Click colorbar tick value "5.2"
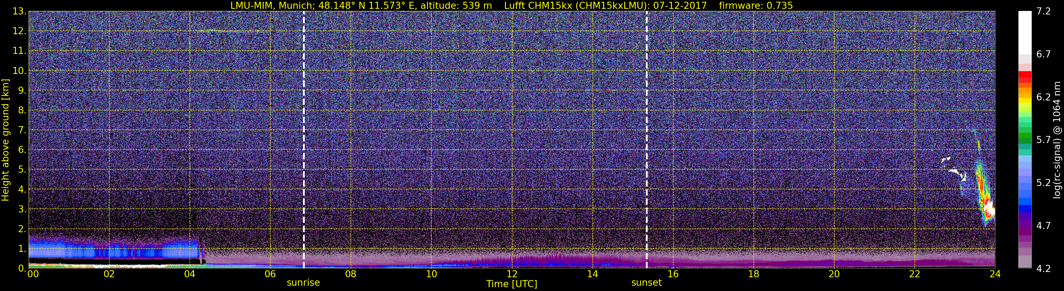Screen dimensions: 1064x291 click(x=1044, y=183)
